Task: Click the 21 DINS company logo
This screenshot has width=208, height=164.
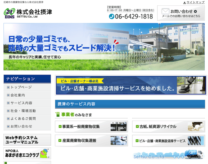Action: pos(9,13)
